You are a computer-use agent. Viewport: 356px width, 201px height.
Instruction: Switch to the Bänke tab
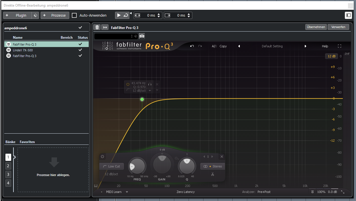point(10,142)
